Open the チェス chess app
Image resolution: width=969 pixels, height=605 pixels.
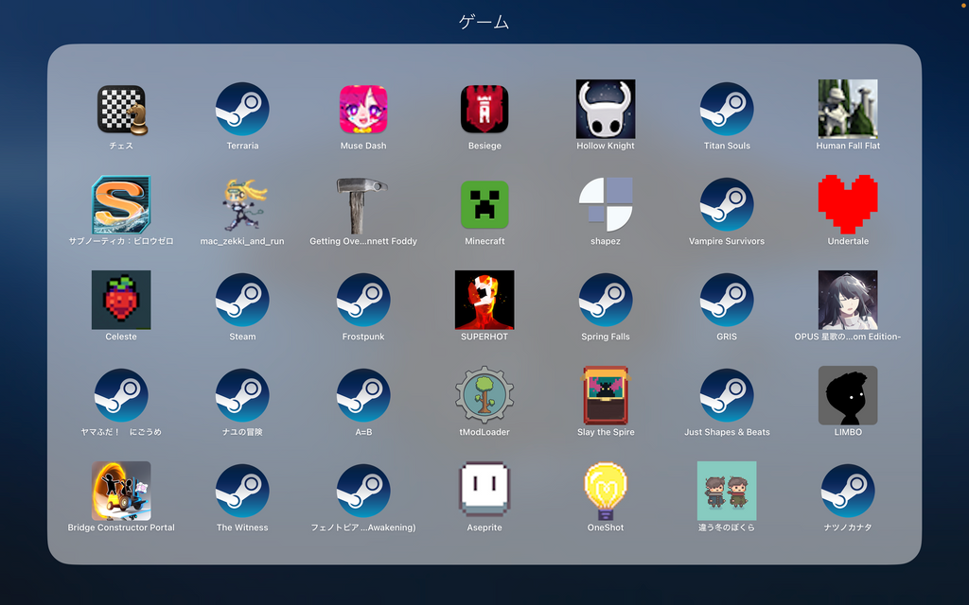pos(121,109)
